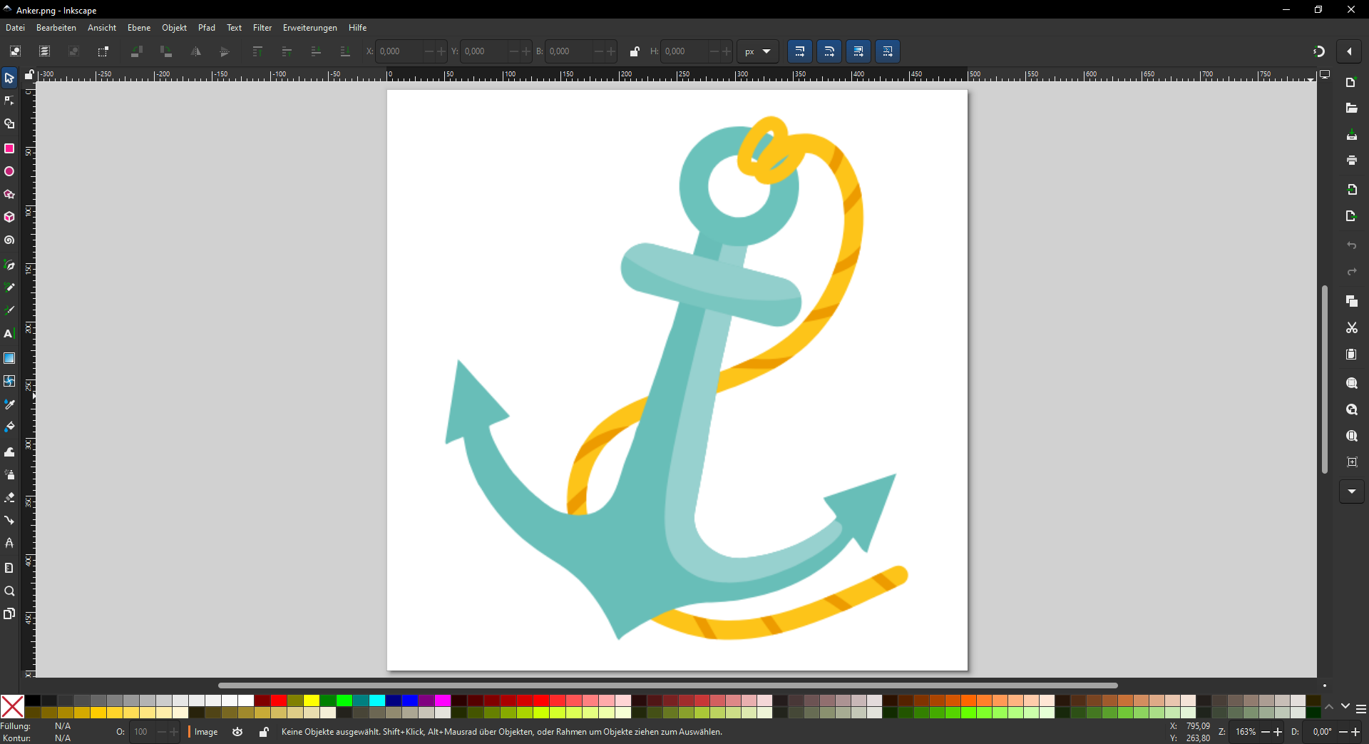Image resolution: width=1369 pixels, height=744 pixels.
Task: Select the Zoom tool in toolbox
Action: click(x=9, y=591)
